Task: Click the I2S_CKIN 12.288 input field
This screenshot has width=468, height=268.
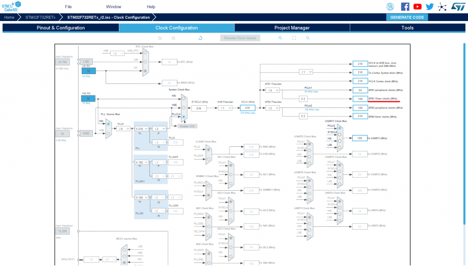Action: pos(62,231)
